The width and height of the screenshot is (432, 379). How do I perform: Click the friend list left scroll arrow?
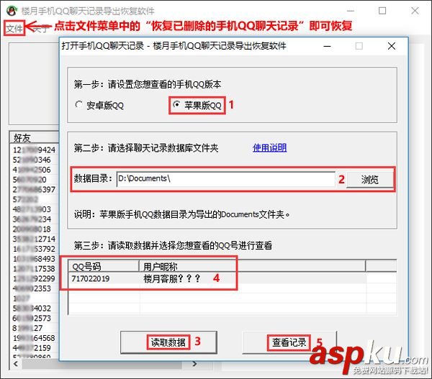(x=16, y=364)
